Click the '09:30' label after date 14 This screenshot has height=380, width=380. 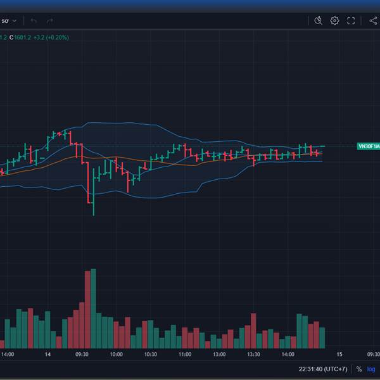coord(82,354)
